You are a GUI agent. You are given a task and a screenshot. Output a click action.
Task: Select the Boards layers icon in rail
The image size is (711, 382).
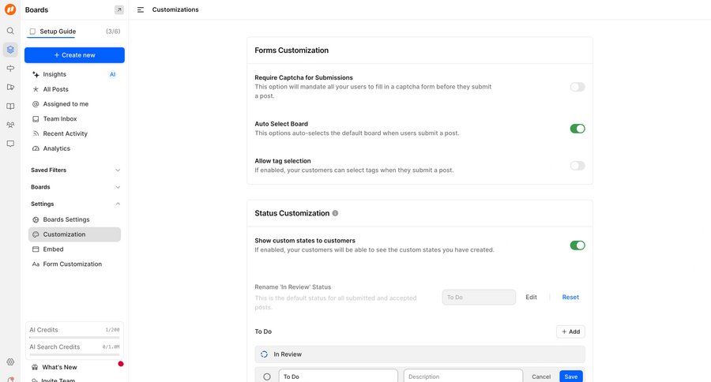pos(10,50)
